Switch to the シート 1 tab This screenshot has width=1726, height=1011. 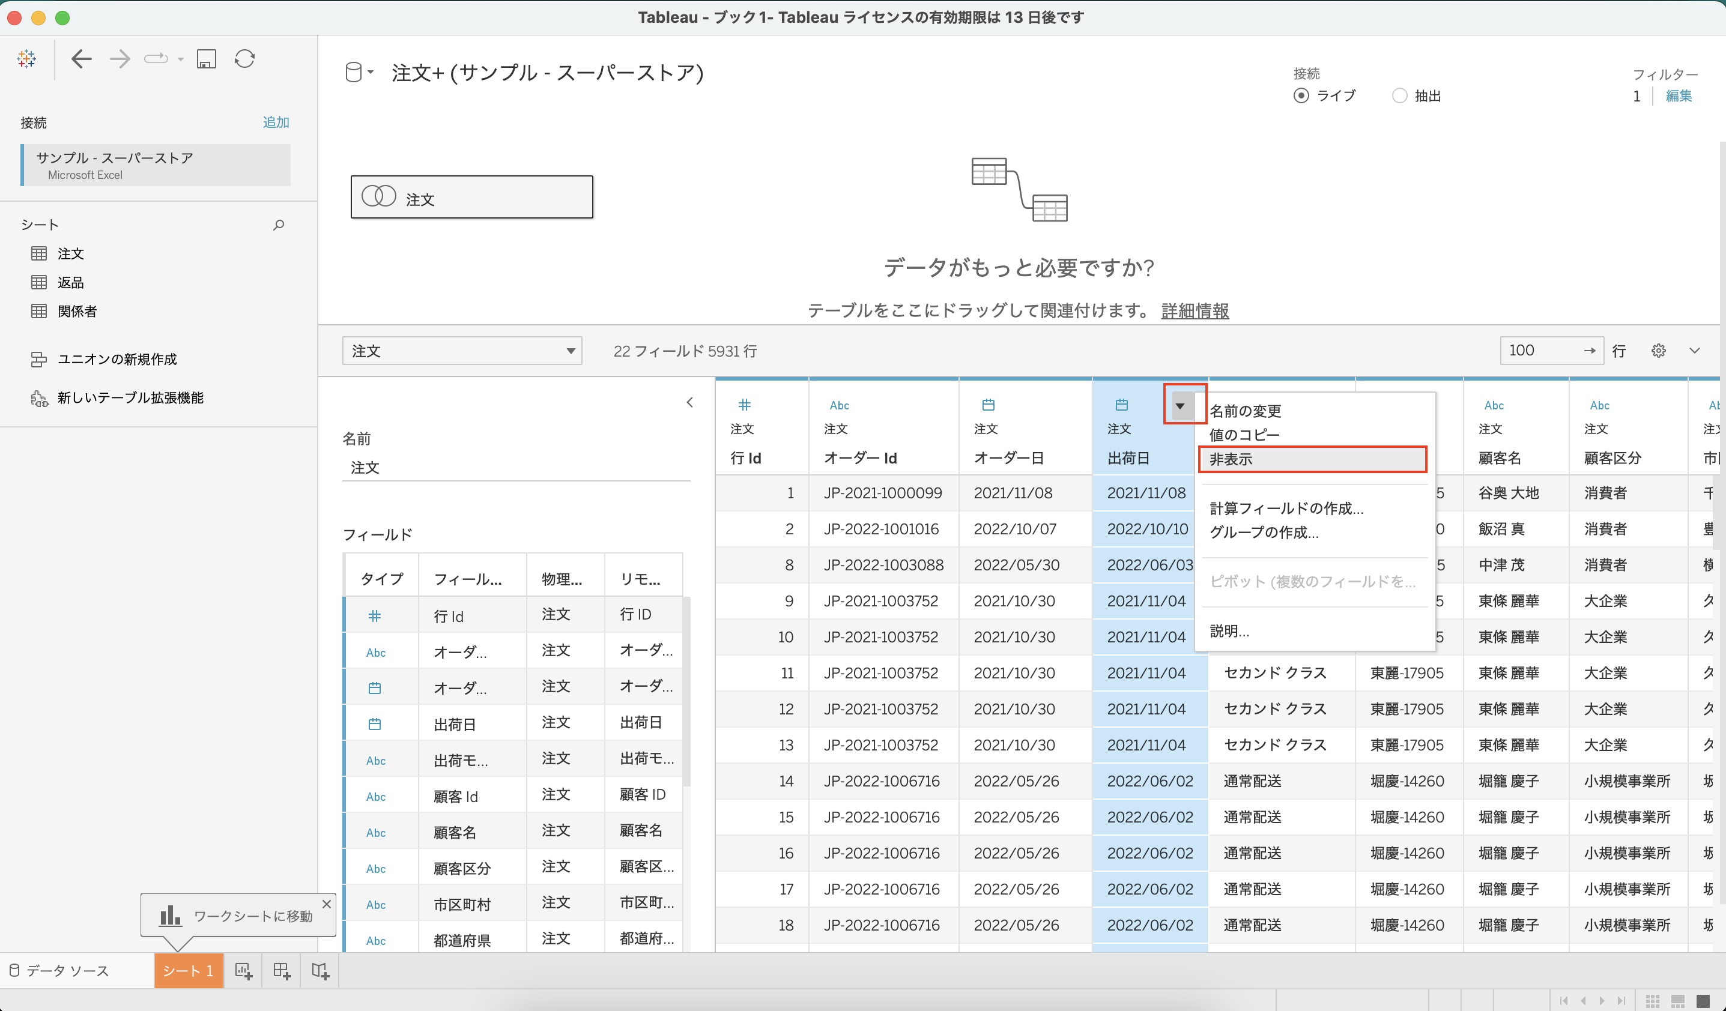[x=187, y=970]
